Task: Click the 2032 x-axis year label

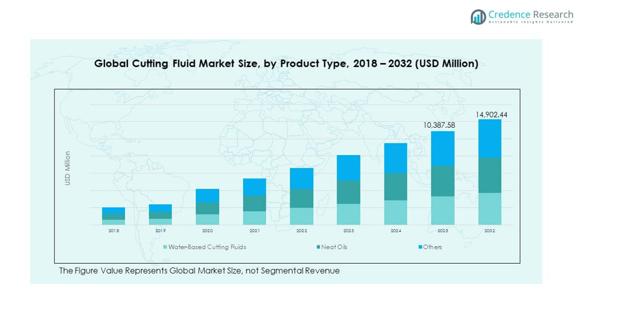Action: [x=490, y=231]
